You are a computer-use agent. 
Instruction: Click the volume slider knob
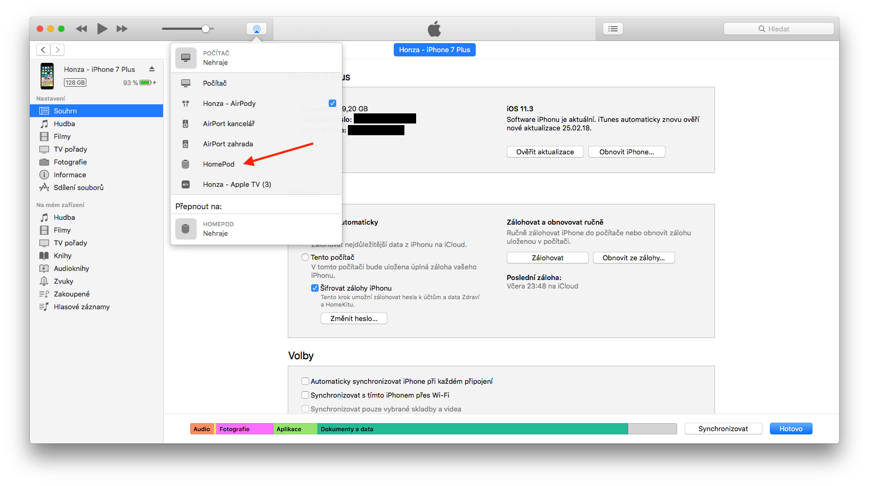(x=206, y=29)
